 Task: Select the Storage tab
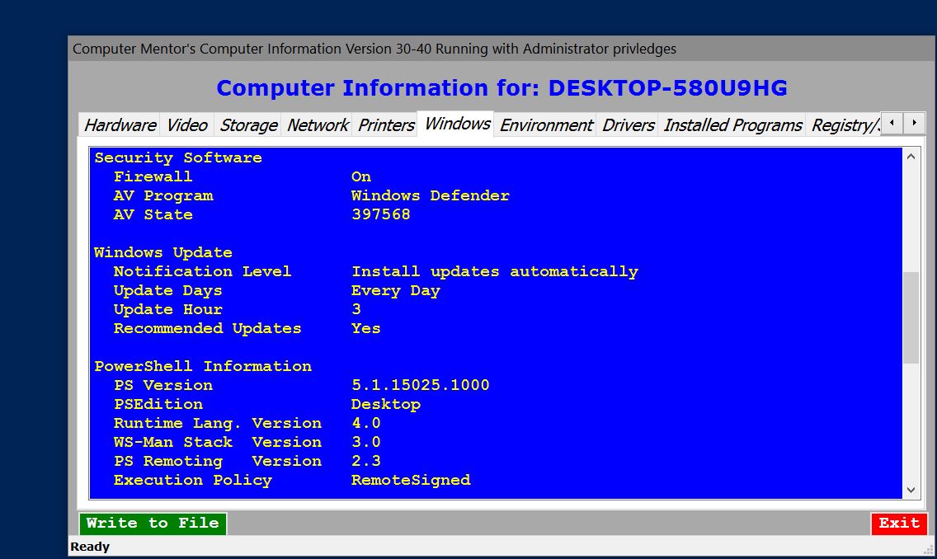pyautogui.click(x=247, y=125)
